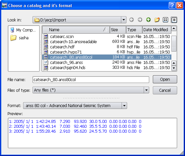Click into the File name input field
Screen dimensions: 185x156
point(91,80)
